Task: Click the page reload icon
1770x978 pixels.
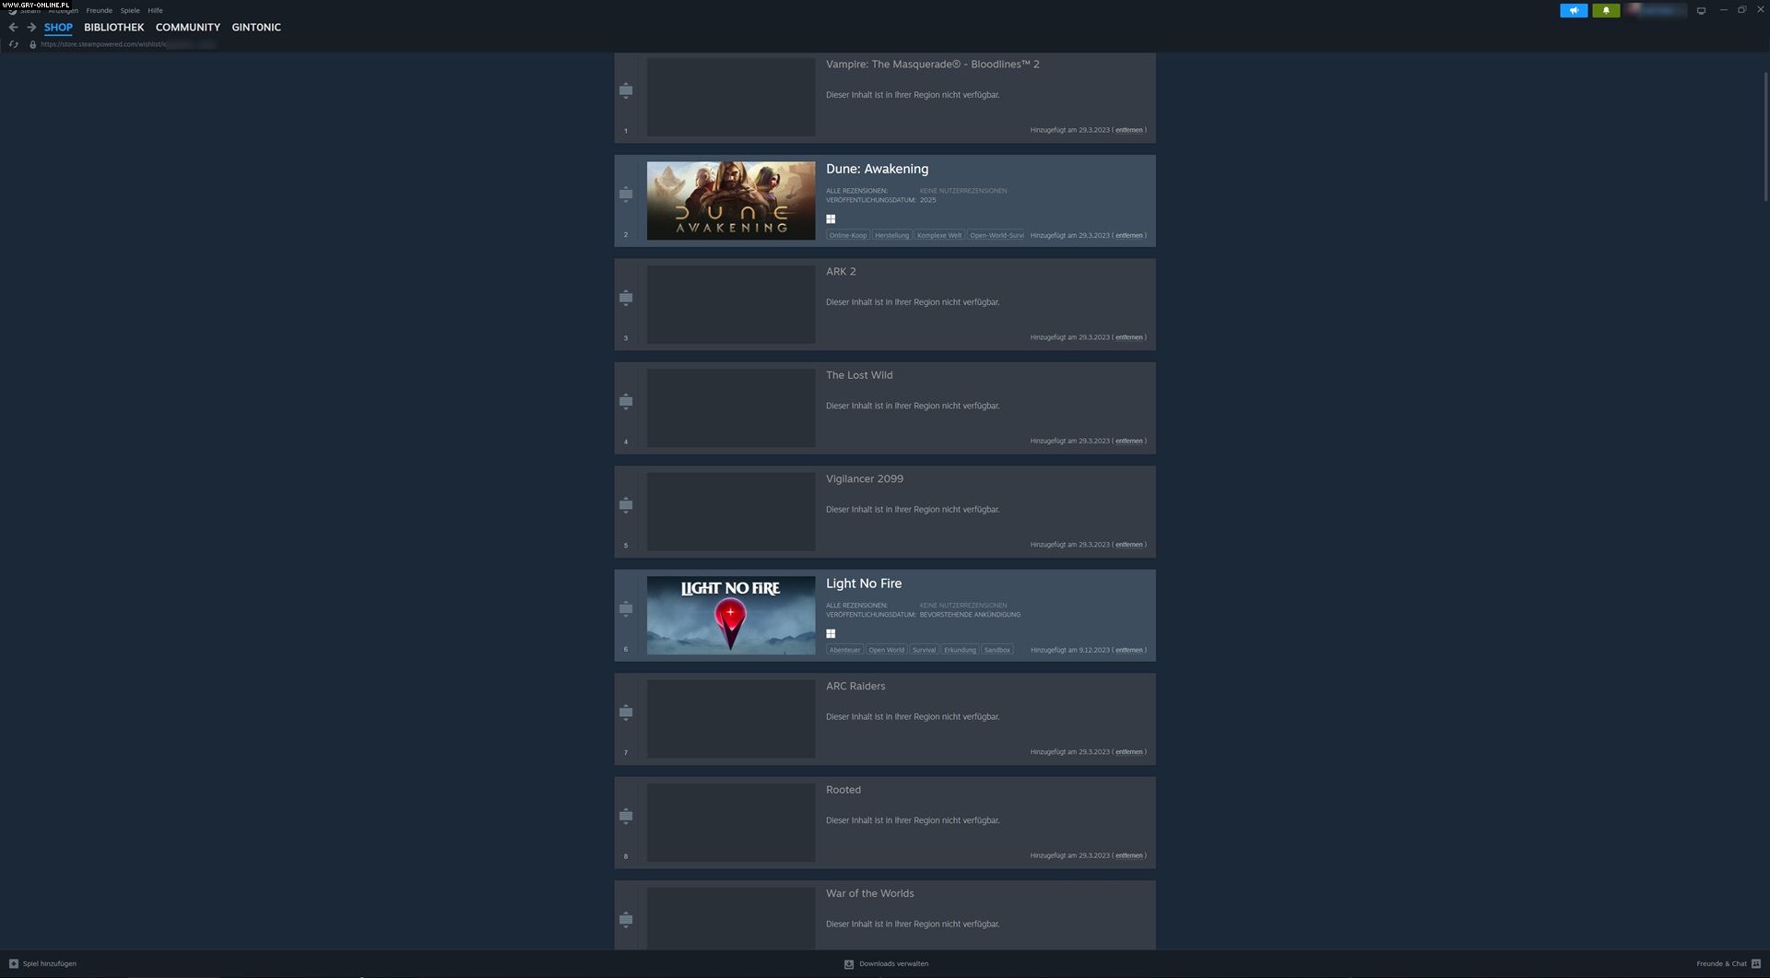Action: (x=14, y=44)
